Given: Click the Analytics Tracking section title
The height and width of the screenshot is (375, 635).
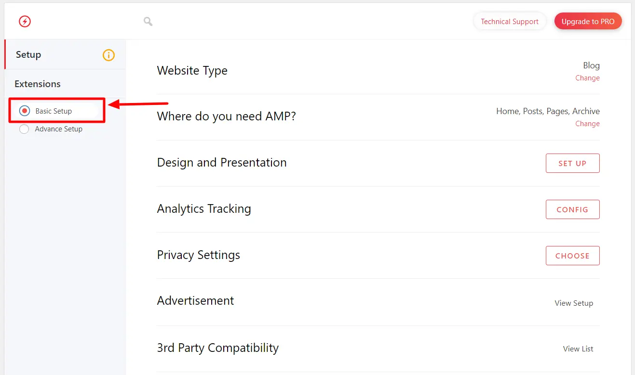Looking at the screenshot, I should pyautogui.click(x=204, y=209).
